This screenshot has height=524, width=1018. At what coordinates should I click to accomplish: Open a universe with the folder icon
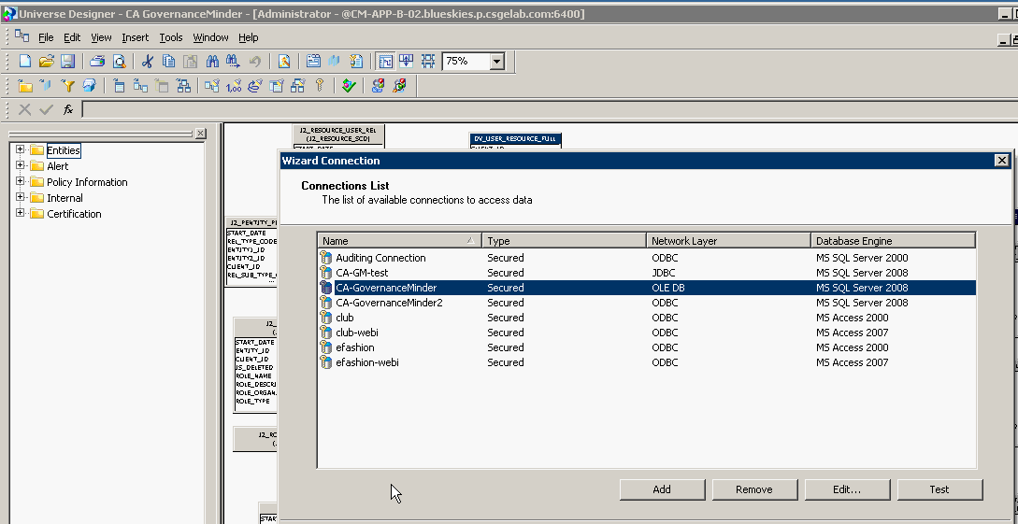46,62
